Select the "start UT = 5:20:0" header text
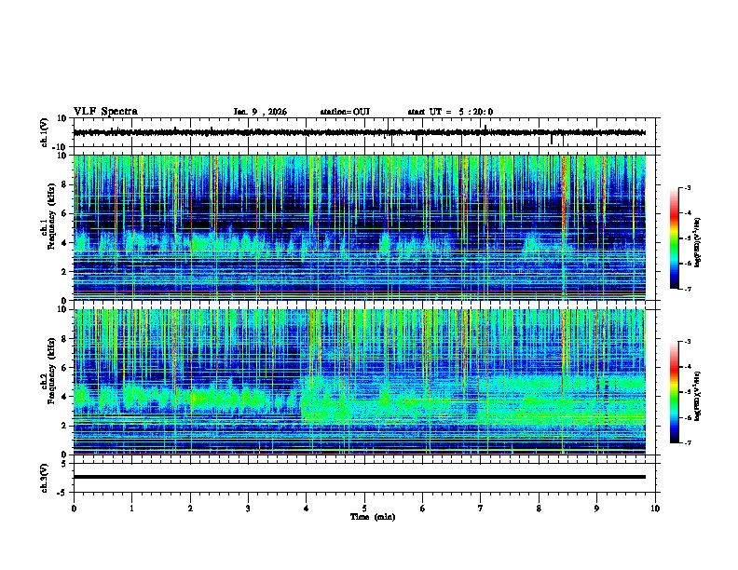Screen dimensions: 738x570 pyautogui.click(x=450, y=112)
